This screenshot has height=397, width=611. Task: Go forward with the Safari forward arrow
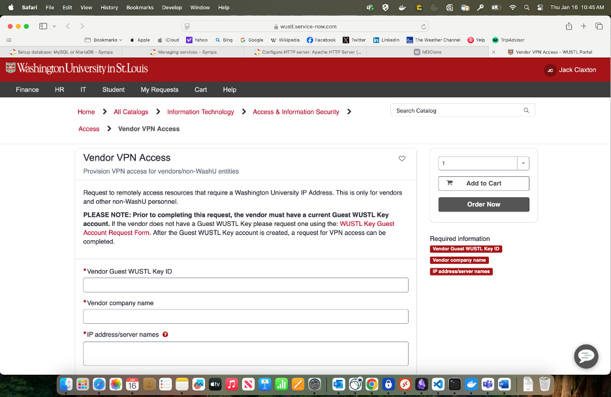tap(82, 26)
